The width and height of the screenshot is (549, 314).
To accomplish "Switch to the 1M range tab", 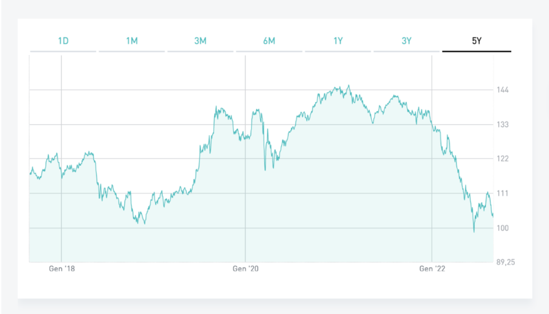I will click(132, 41).
